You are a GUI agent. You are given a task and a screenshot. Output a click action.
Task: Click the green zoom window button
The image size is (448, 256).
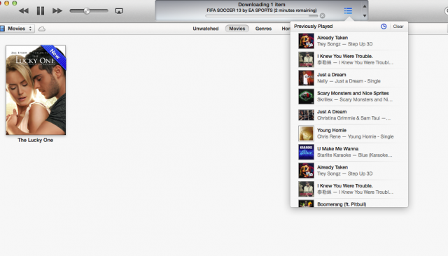(x=14, y=3)
